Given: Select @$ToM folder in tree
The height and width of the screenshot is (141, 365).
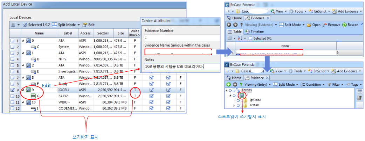Looking at the screenshot, I should 255,100.
